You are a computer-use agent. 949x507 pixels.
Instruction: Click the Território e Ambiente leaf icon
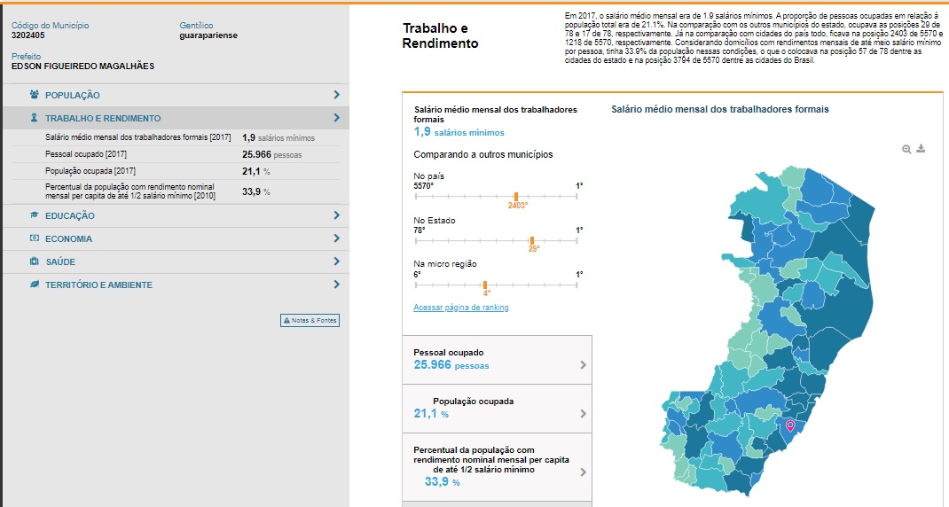click(x=35, y=284)
